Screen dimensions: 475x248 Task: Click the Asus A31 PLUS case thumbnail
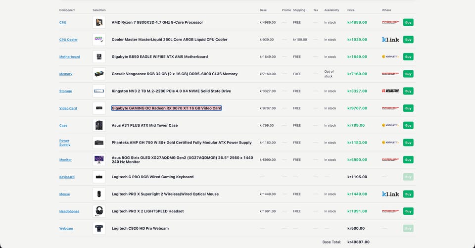[99, 125]
